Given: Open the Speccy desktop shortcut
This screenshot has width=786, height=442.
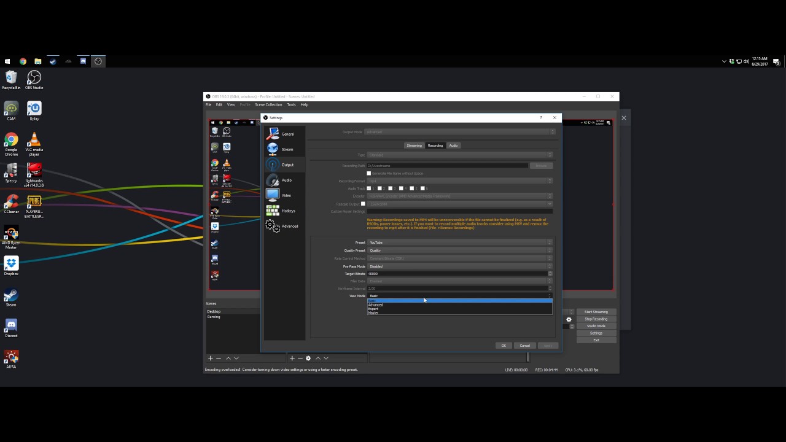Looking at the screenshot, I should [x=11, y=173].
